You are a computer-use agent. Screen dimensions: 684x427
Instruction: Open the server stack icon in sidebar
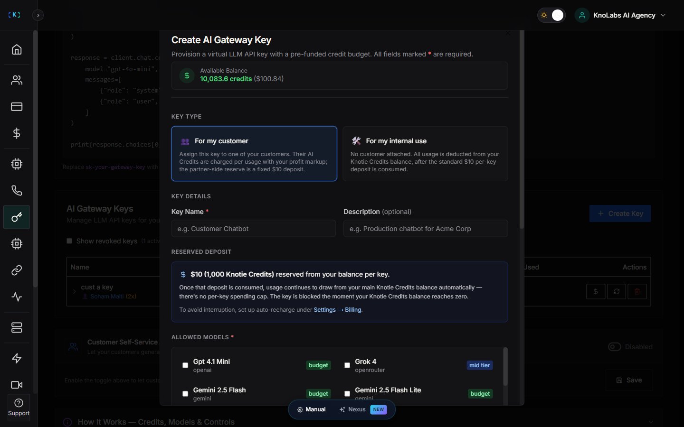(17, 328)
